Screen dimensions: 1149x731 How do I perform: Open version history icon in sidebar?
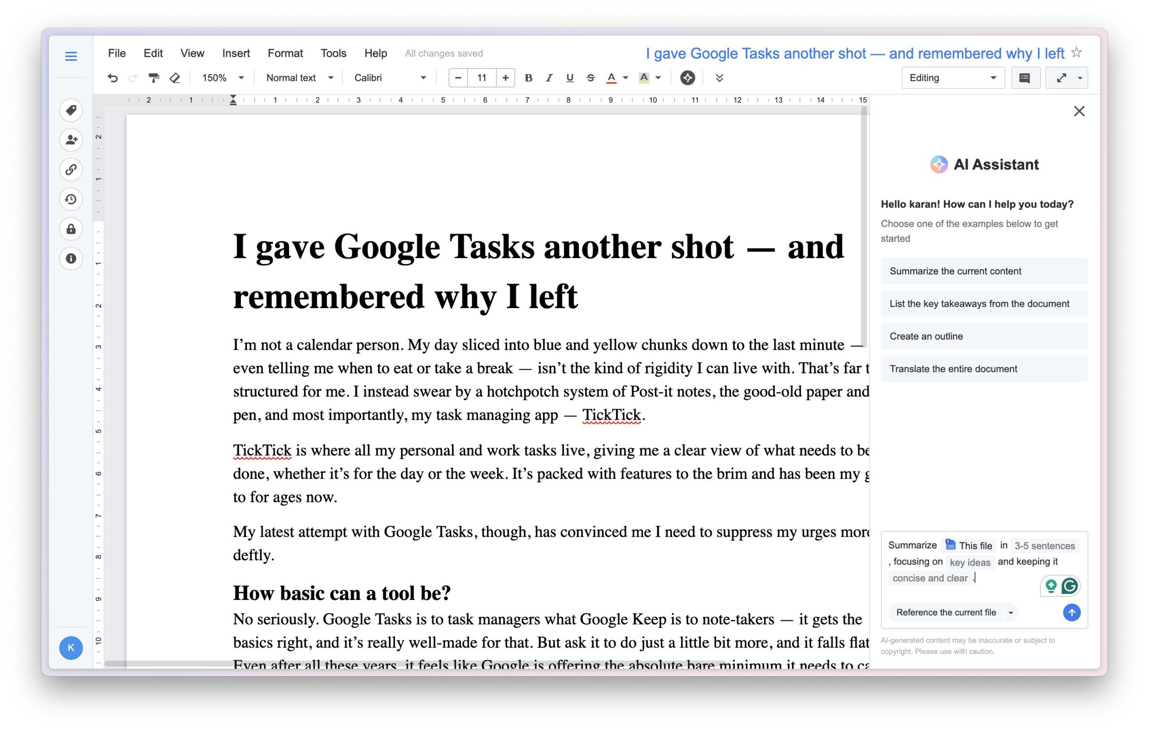click(71, 199)
